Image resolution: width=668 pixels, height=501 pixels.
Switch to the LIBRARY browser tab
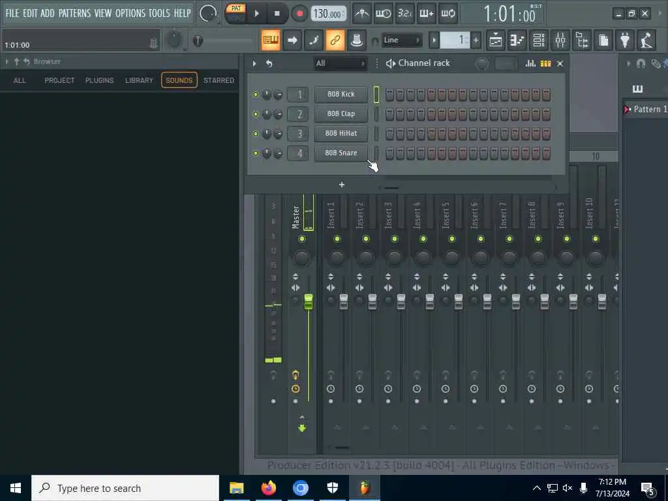click(139, 80)
